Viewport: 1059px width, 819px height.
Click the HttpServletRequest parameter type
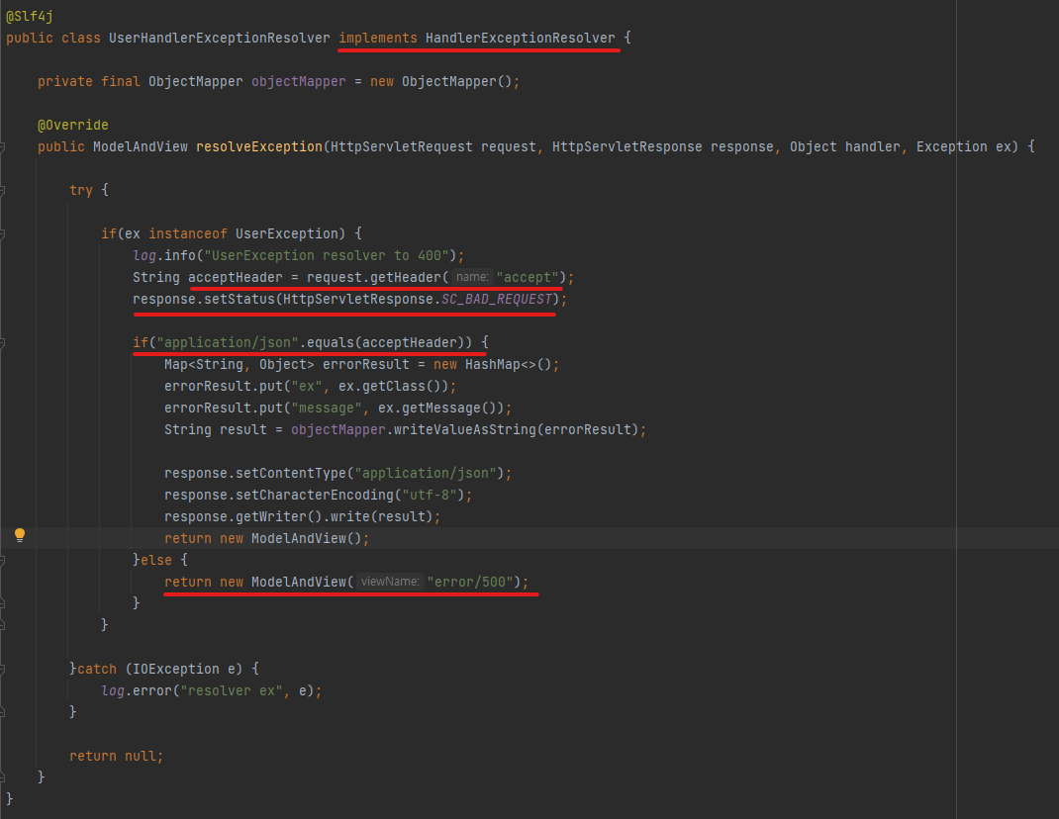(x=401, y=146)
